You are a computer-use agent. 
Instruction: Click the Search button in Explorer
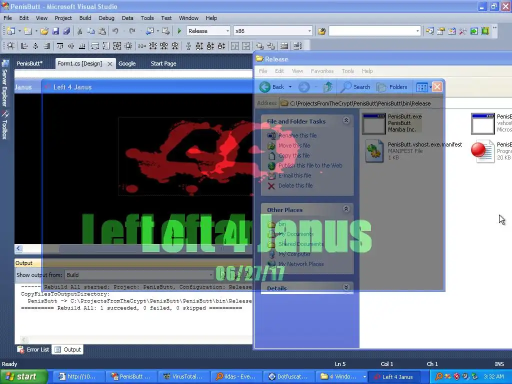(x=355, y=87)
